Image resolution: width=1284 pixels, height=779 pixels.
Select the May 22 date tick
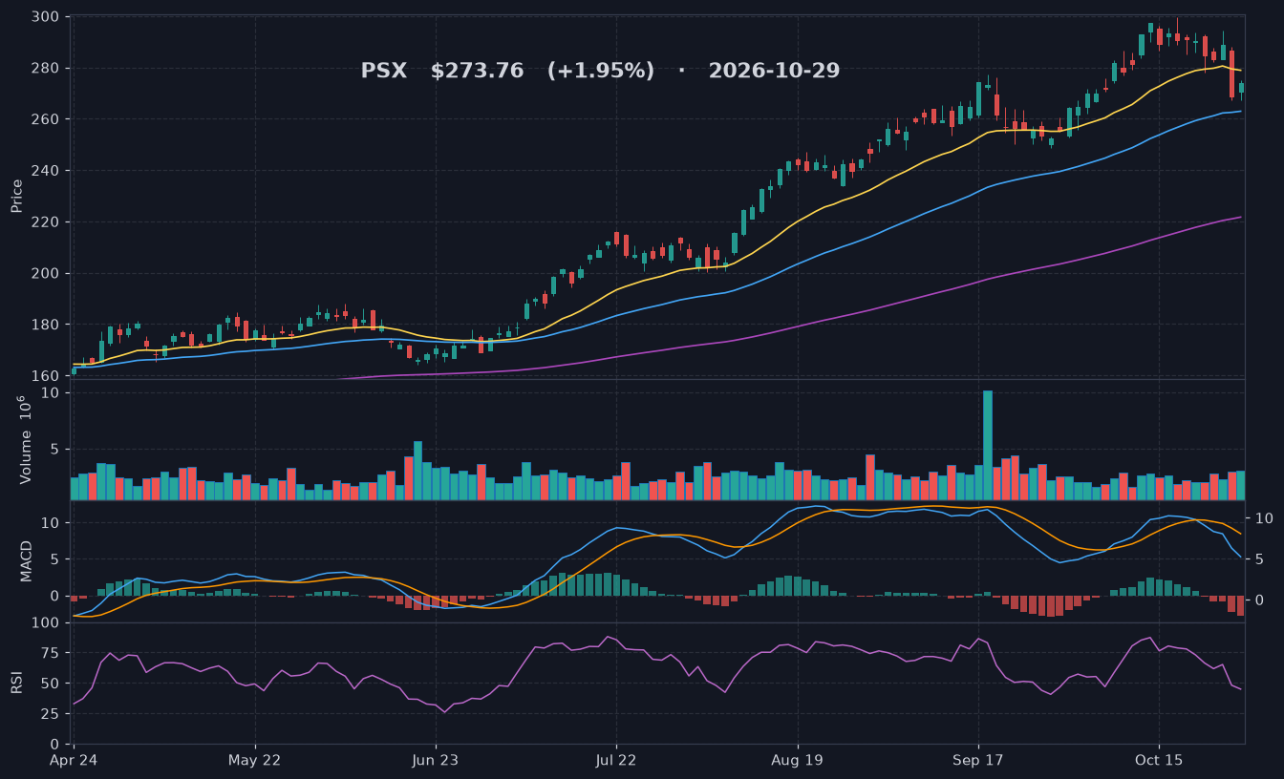(255, 760)
